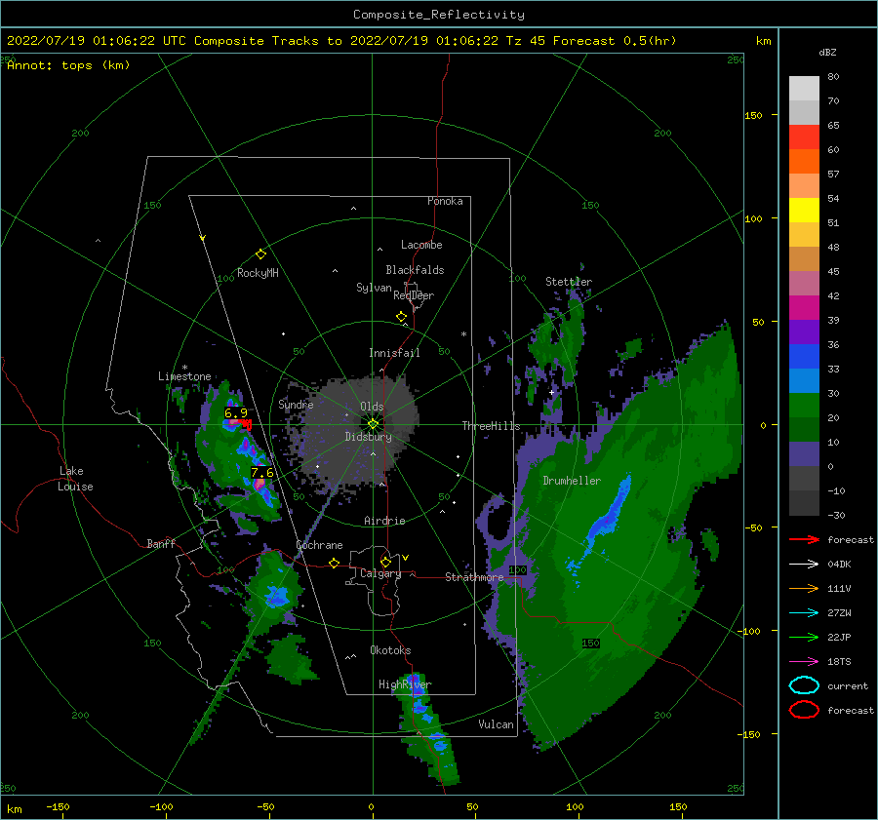Click the Airdrie city label
Viewport: 878px width, 820px height.
tap(384, 521)
